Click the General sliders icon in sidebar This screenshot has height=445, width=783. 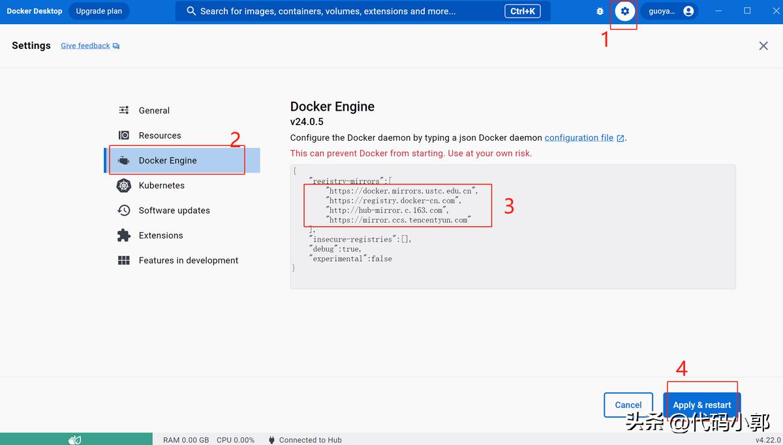pyautogui.click(x=123, y=110)
